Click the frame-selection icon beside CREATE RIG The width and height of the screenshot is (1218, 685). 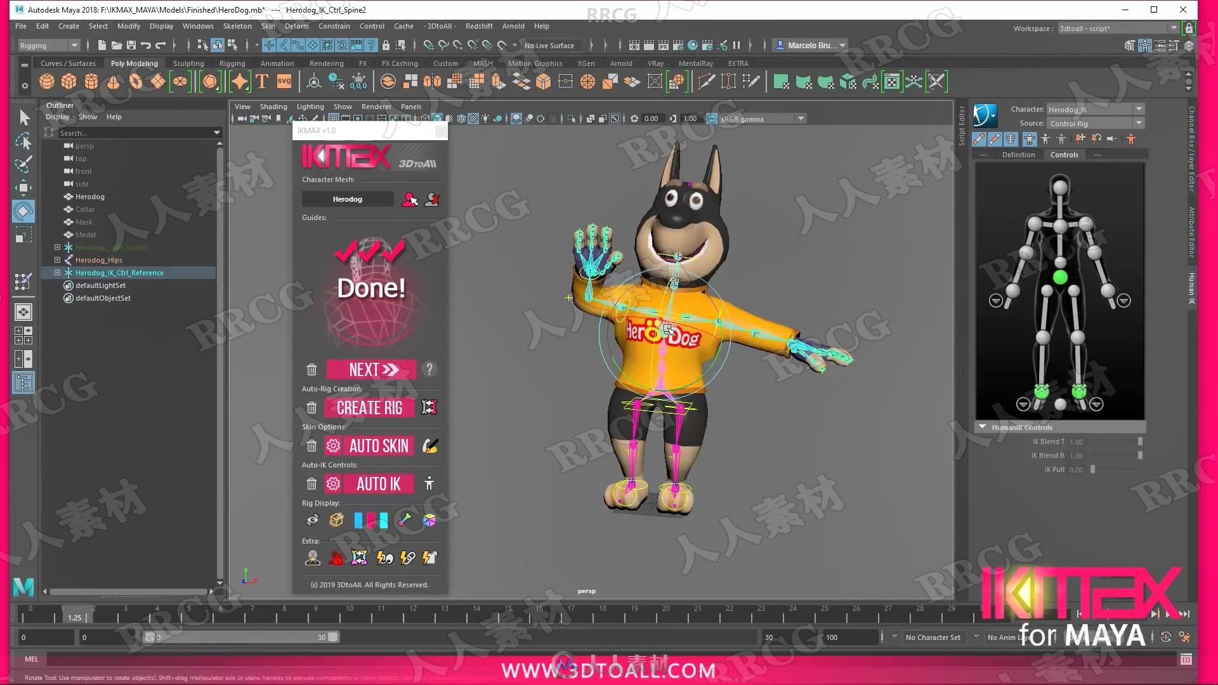[429, 407]
